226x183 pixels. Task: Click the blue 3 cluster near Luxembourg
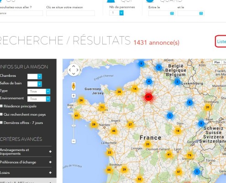click(x=177, y=82)
